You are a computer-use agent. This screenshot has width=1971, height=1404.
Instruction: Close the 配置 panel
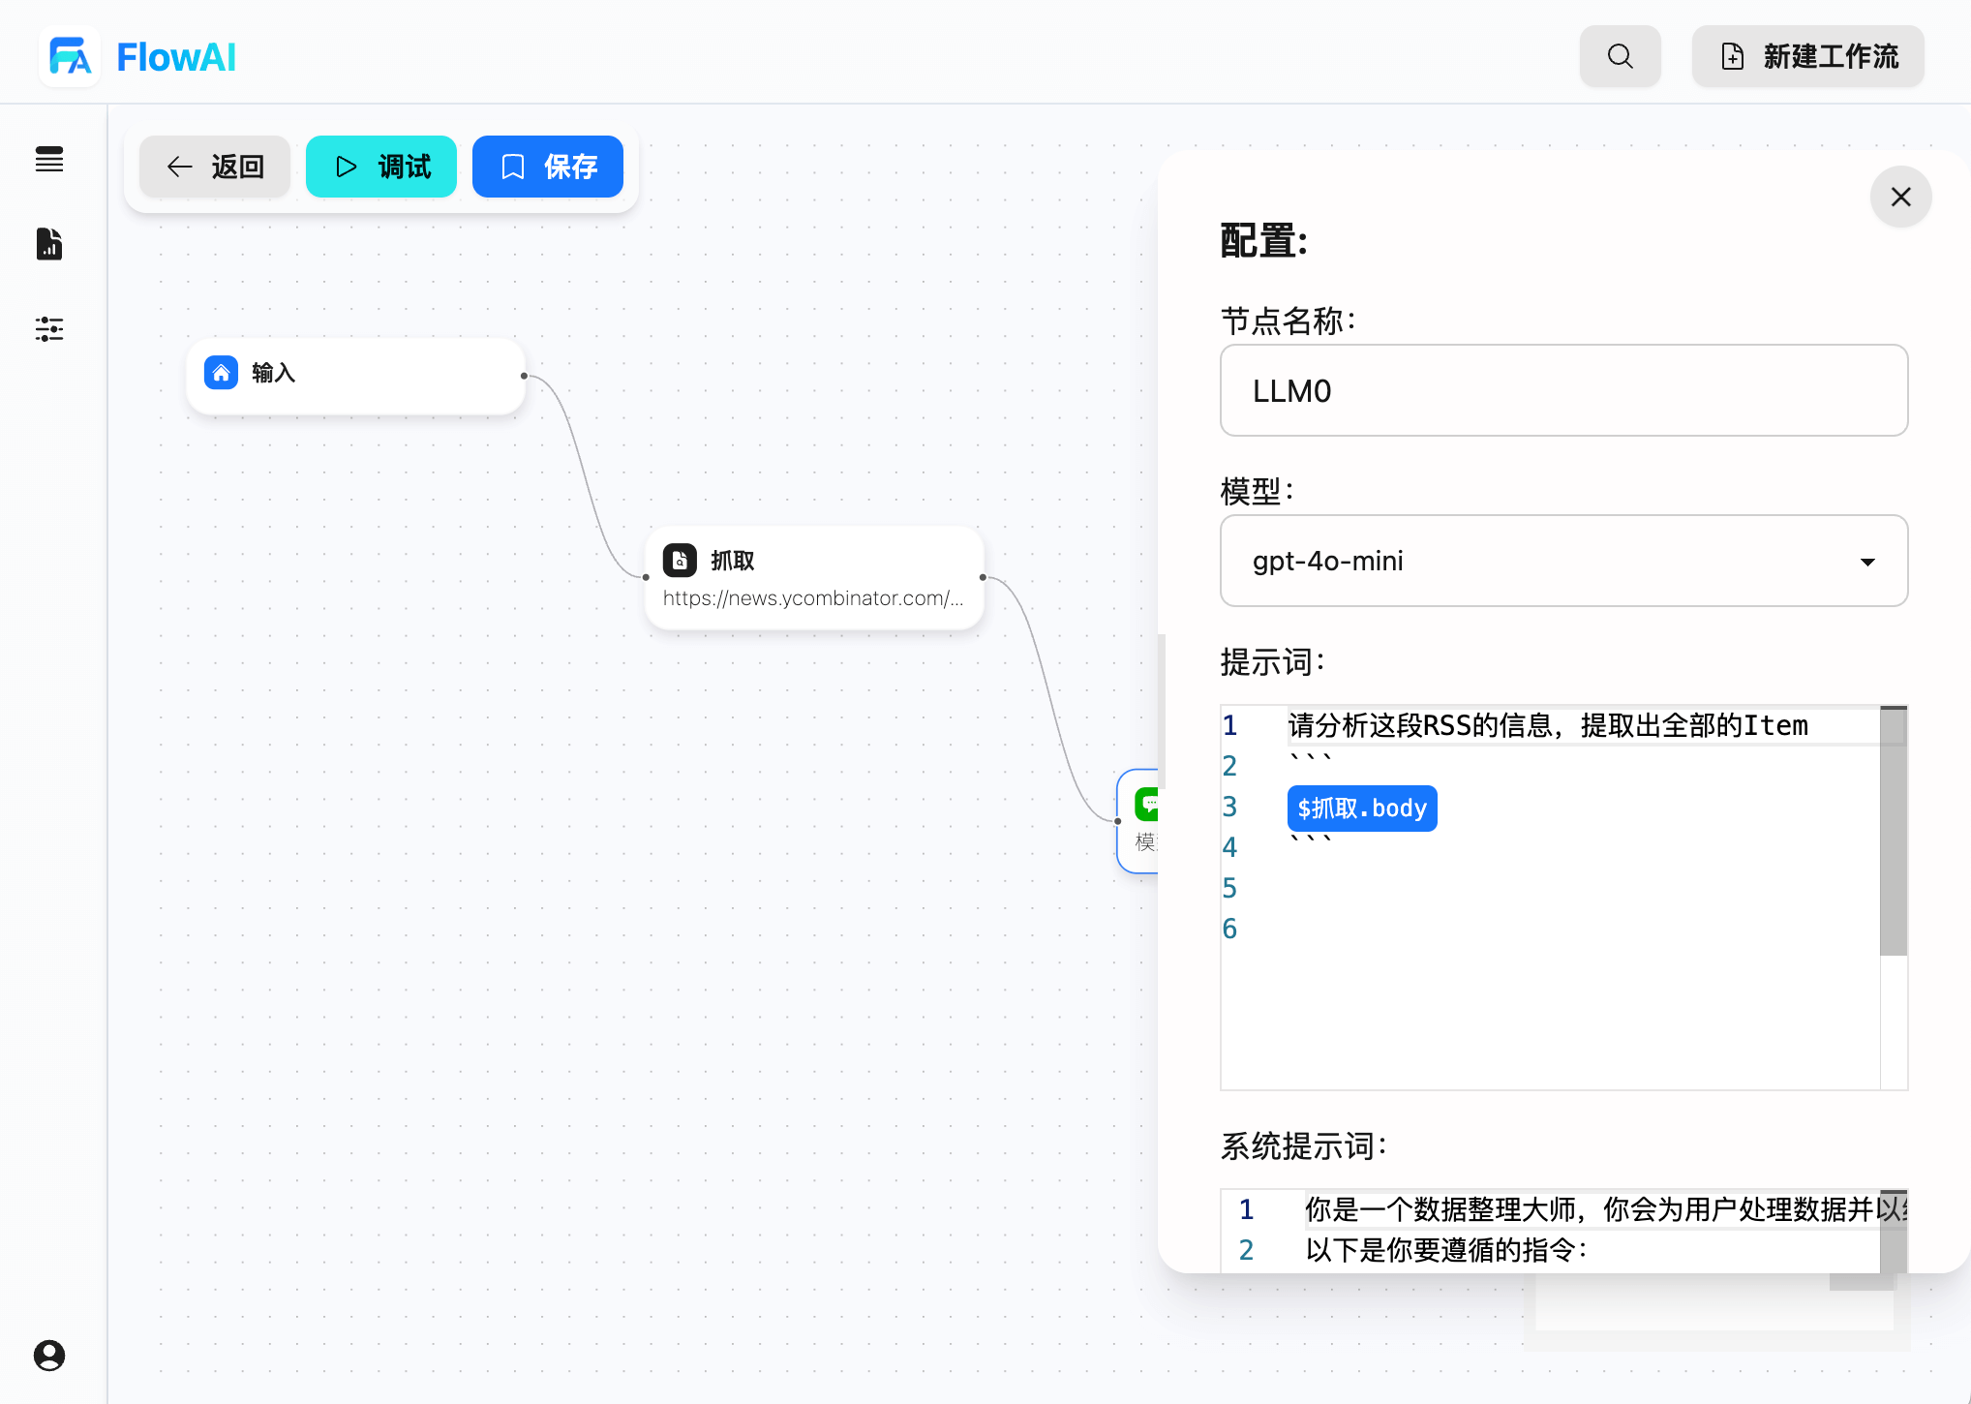click(x=1901, y=197)
